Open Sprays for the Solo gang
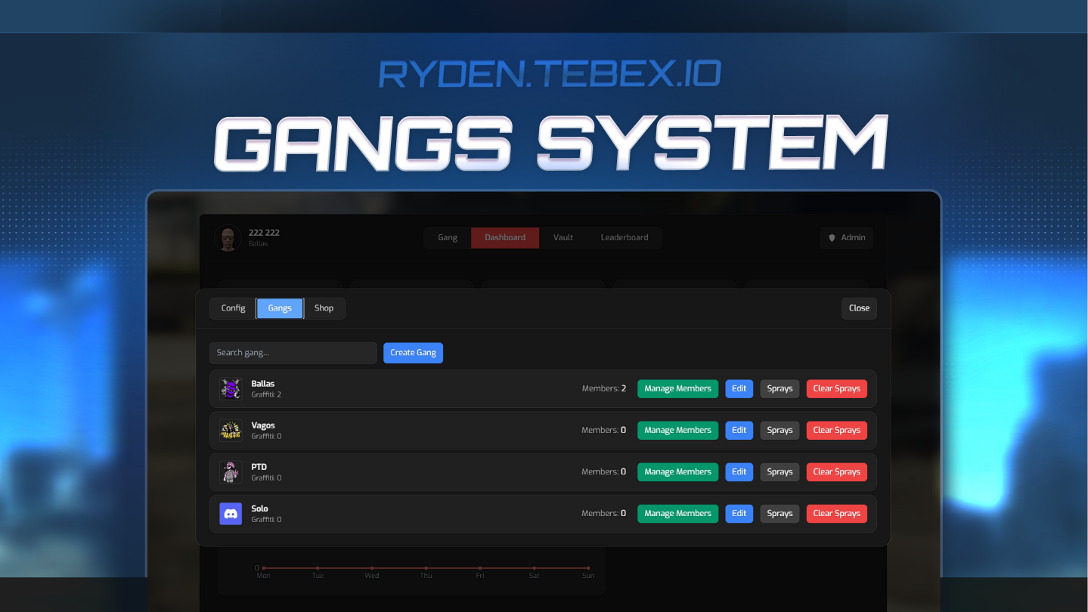The width and height of the screenshot is (1088, 612). pyautogui.click(x=780, y=514)
